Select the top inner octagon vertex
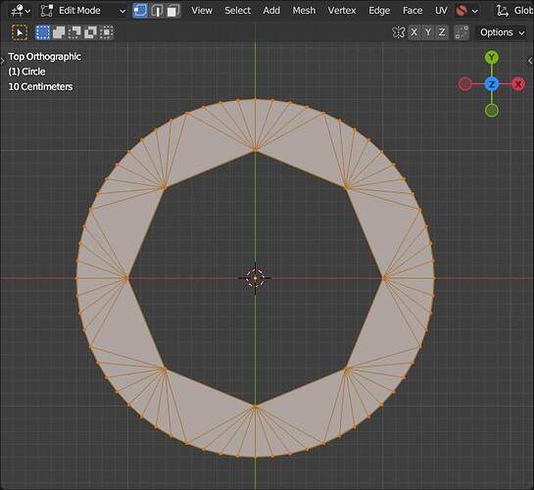The image size is (534, 490). (256, 149)
